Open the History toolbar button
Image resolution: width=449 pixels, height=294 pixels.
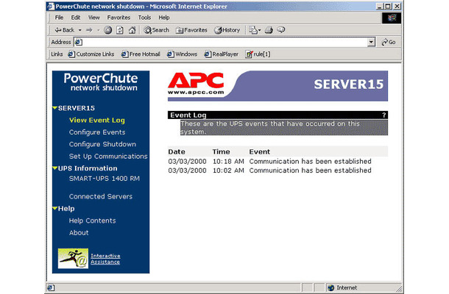pyautogui.click(x=227, y=30)
